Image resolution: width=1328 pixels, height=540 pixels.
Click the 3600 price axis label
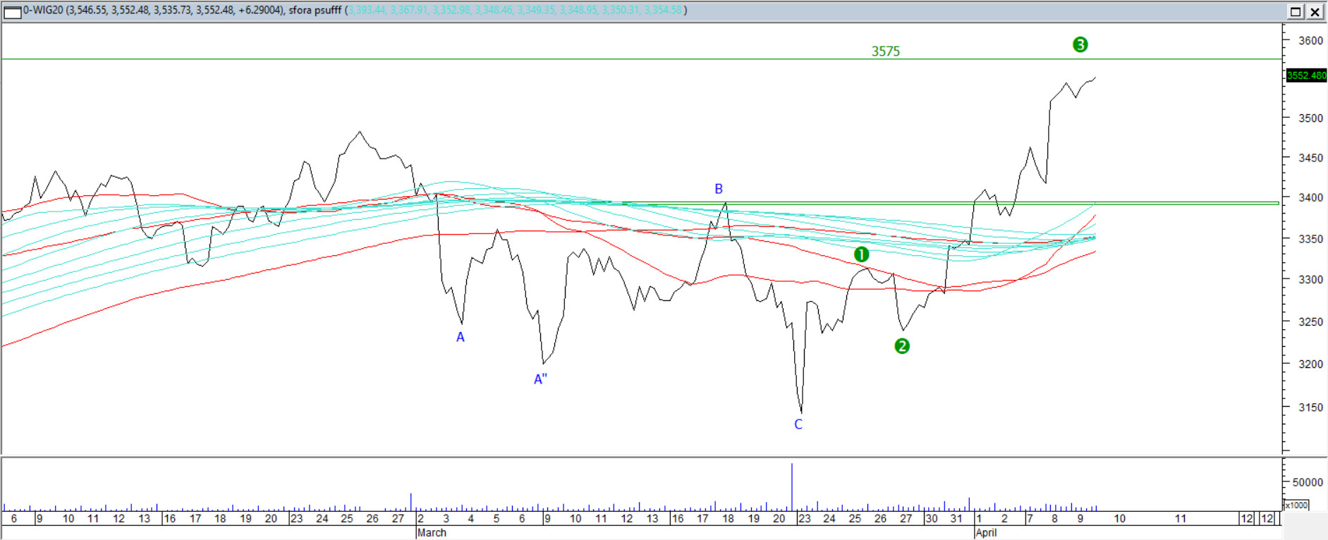(1310, 41)
